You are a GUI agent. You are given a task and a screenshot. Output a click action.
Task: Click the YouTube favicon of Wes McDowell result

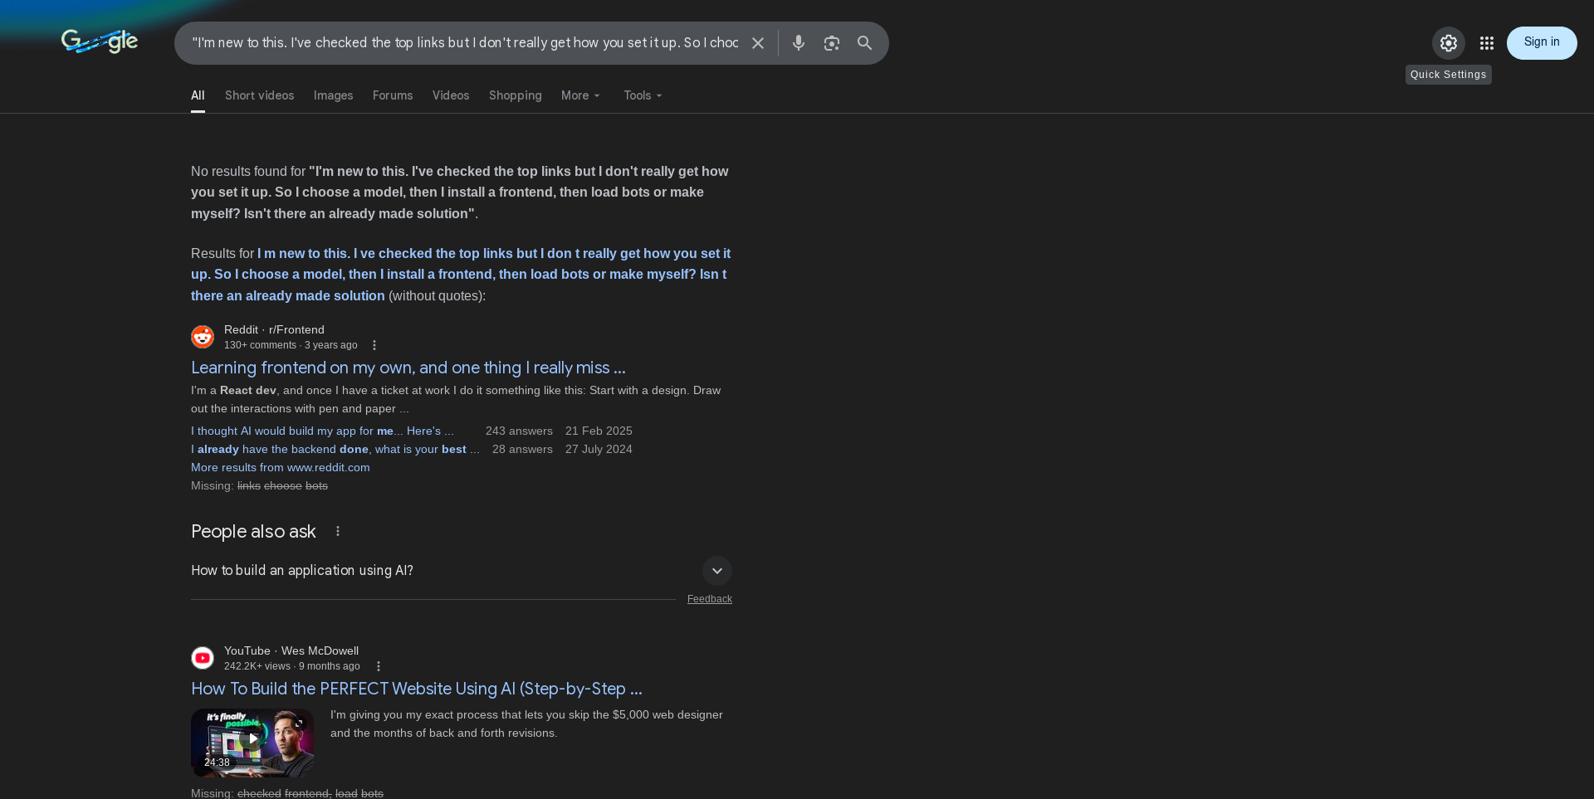click(203, 658)
